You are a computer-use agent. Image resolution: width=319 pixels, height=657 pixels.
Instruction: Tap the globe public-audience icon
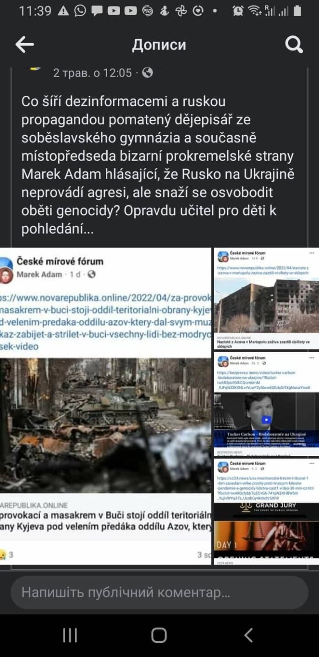point(147,73)
